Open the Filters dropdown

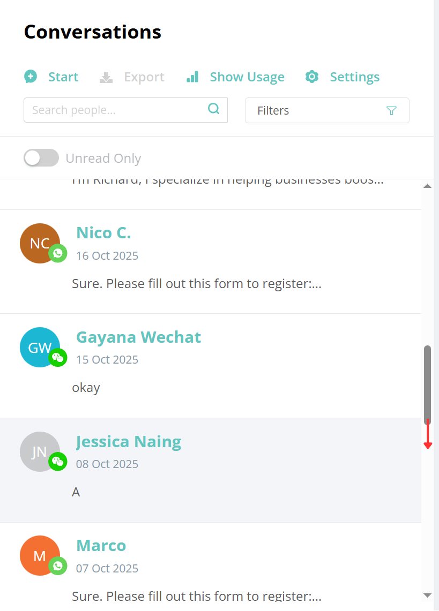pos(326,110)
